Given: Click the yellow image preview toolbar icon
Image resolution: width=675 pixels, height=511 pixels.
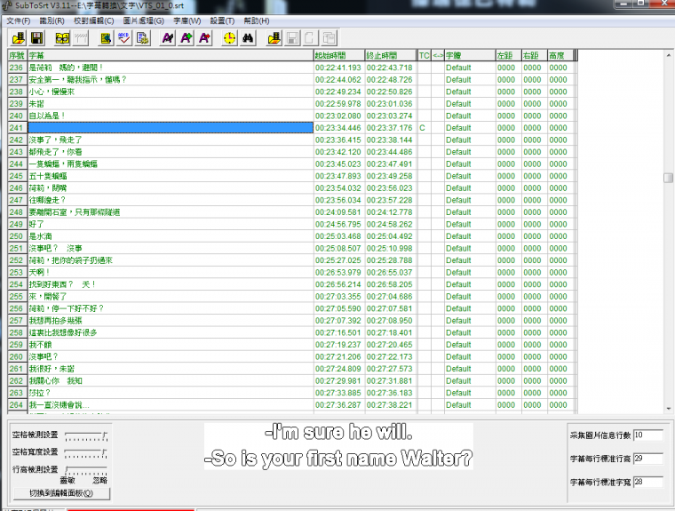Looking at the screenshot, I should 106,38.
